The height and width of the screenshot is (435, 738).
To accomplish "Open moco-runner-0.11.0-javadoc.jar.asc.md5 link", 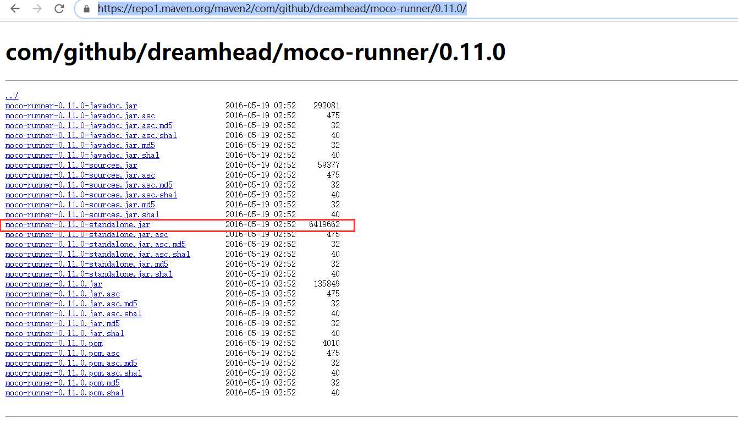I will tap(89, 125).
